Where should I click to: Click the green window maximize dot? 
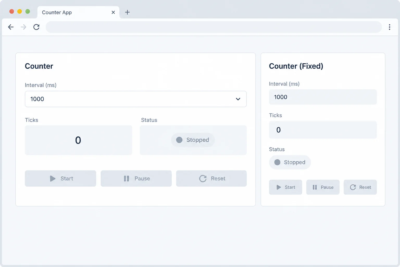click(x=28, y=11)
